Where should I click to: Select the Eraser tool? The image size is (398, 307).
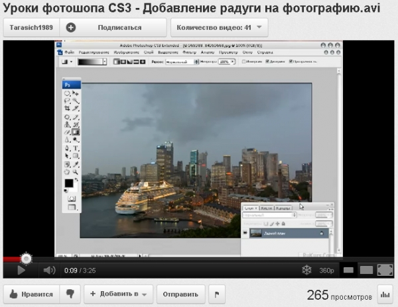pos(67,132)
